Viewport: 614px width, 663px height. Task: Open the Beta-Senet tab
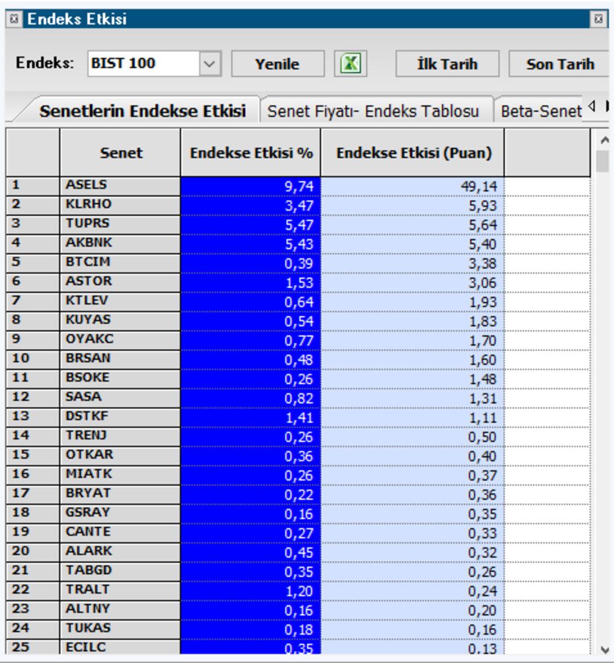coord(541,111)
